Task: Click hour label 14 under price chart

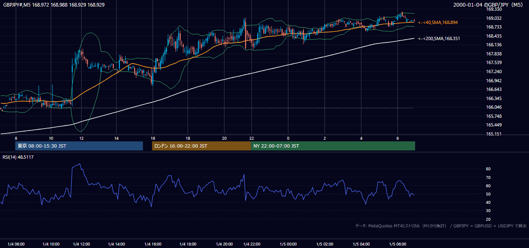Action: pos(117,138)
